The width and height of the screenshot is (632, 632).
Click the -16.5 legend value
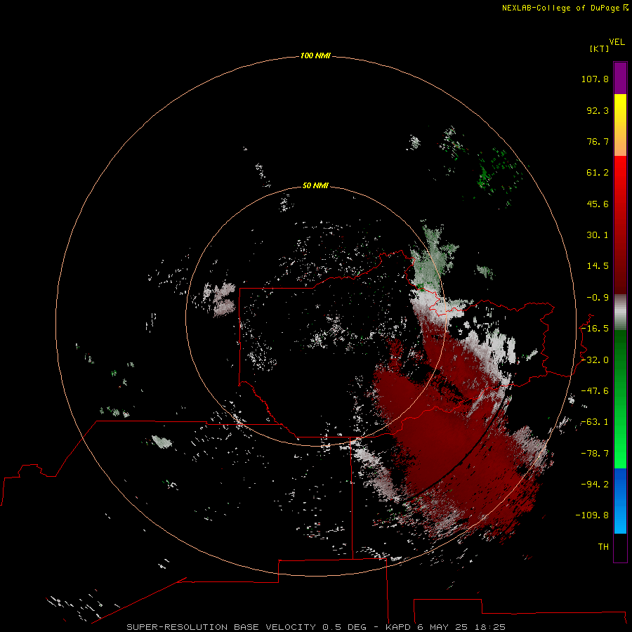(595, 329)
